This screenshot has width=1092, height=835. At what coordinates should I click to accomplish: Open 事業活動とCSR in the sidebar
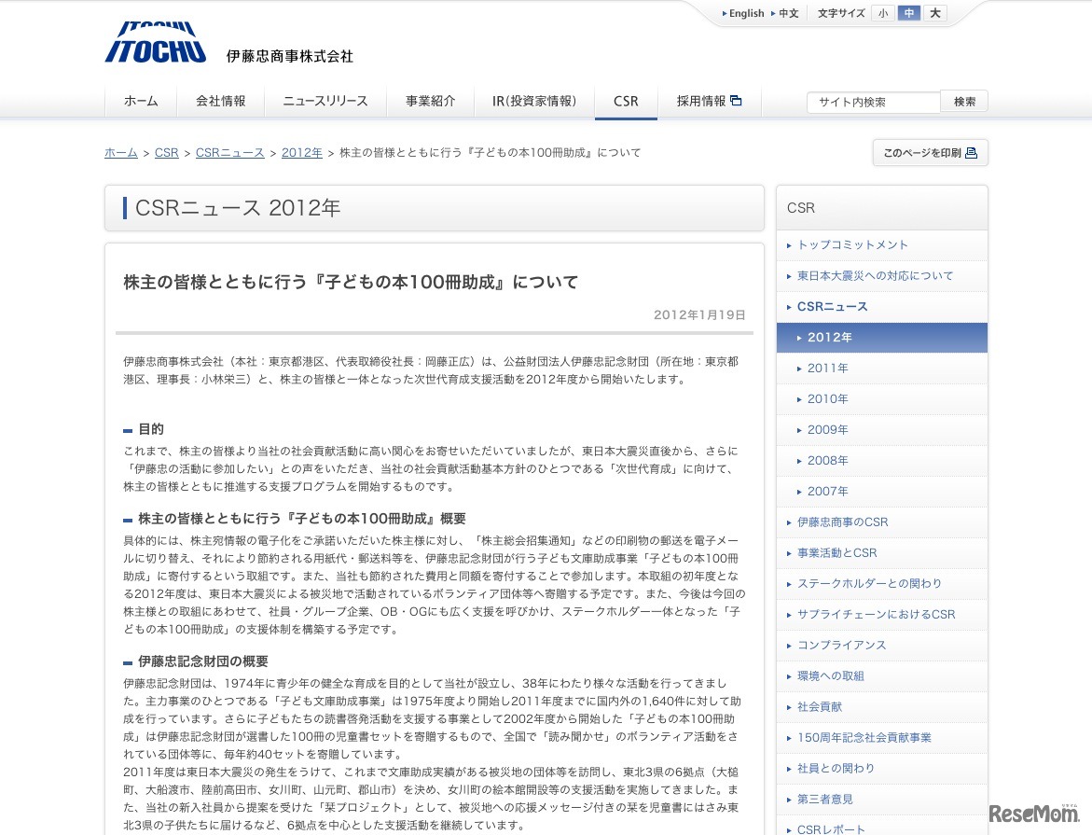881,552
